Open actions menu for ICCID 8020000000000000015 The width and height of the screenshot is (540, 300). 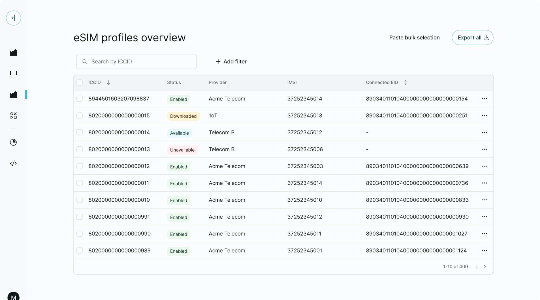point(484,115)
